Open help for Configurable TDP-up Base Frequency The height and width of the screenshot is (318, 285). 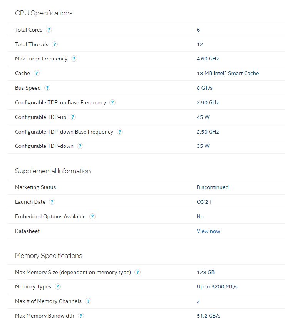pyautogui.click(x=112, y=102)
